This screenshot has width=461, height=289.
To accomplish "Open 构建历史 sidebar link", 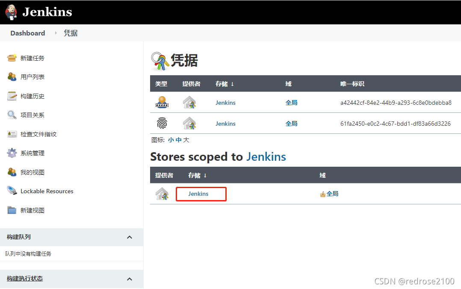I will 33,96.
